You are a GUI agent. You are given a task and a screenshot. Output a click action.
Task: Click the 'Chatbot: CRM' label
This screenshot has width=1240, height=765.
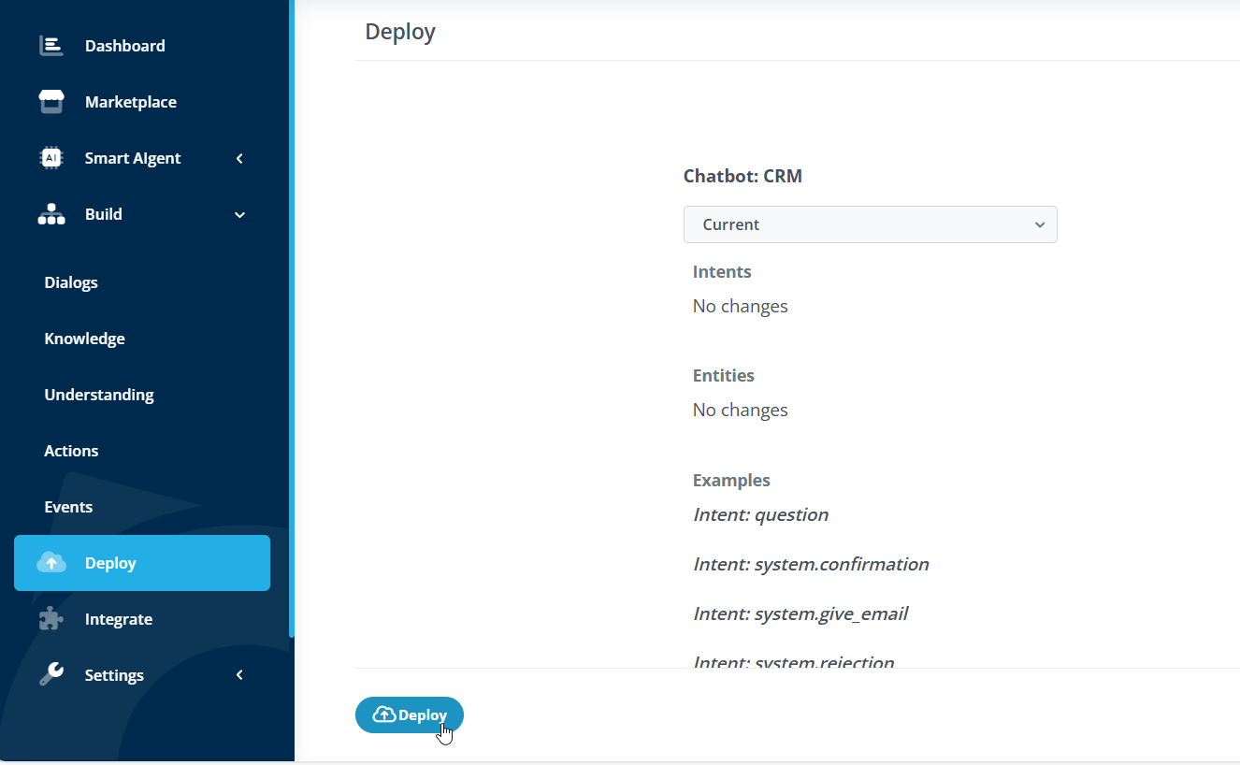pos(743,176)
